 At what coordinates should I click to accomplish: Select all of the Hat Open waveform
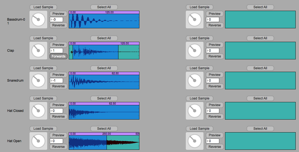point(104,128)
